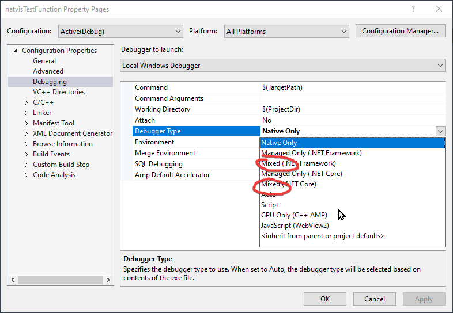
Task: Choose Mixed (.NET Framework) option
Action: click(x=352, y=163)
